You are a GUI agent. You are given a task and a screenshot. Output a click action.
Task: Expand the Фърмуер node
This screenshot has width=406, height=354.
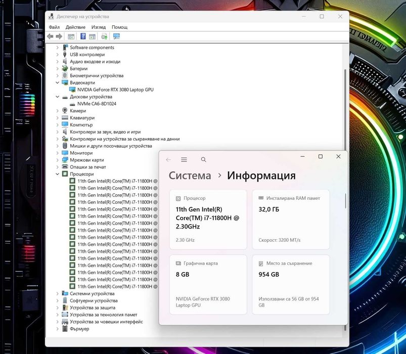coord(58,329)
